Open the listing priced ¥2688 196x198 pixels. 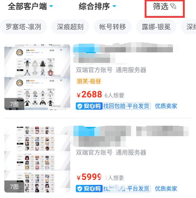tap(98, 77)
